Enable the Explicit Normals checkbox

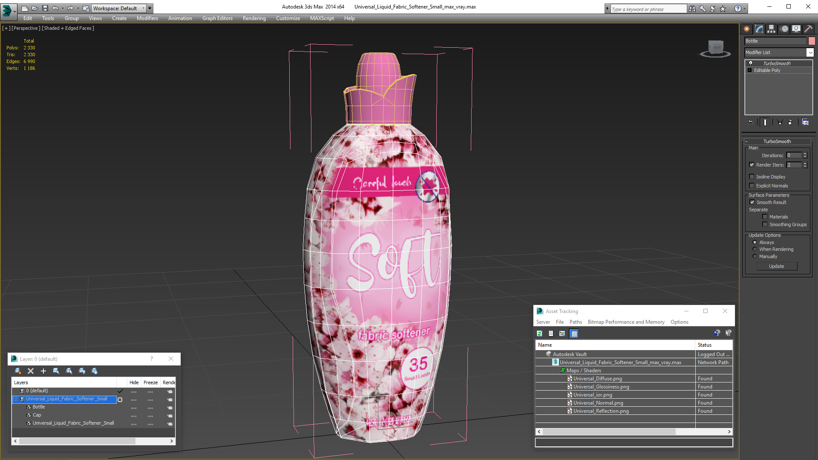pos(752,186)
